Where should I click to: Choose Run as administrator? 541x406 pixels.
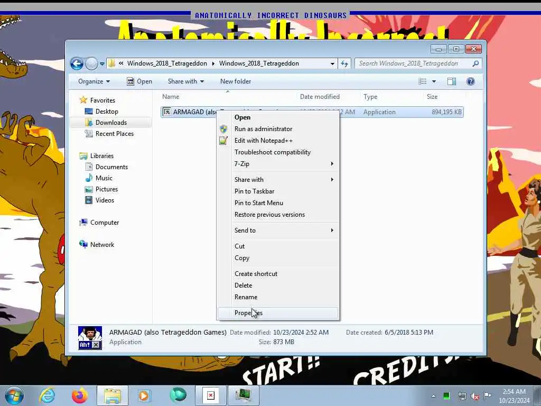point(278,129)
